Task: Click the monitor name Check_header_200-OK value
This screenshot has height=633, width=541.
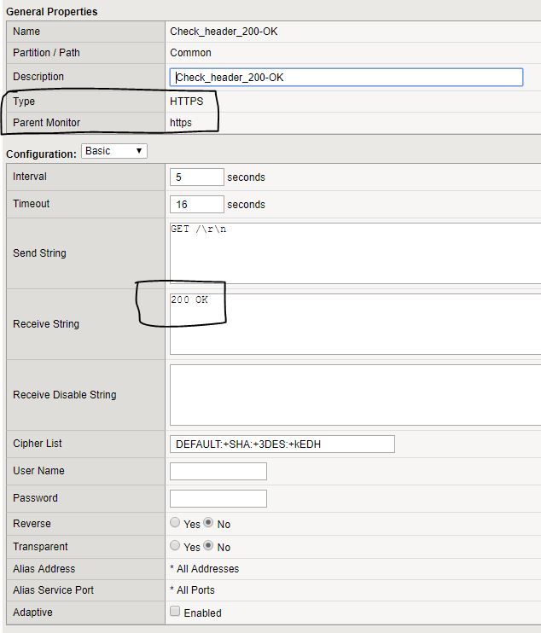Action: point(224,32)
